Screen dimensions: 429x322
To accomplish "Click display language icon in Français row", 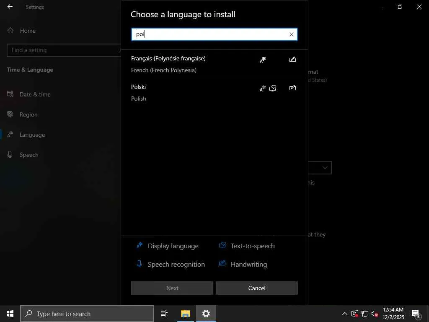I will point(263,60).
